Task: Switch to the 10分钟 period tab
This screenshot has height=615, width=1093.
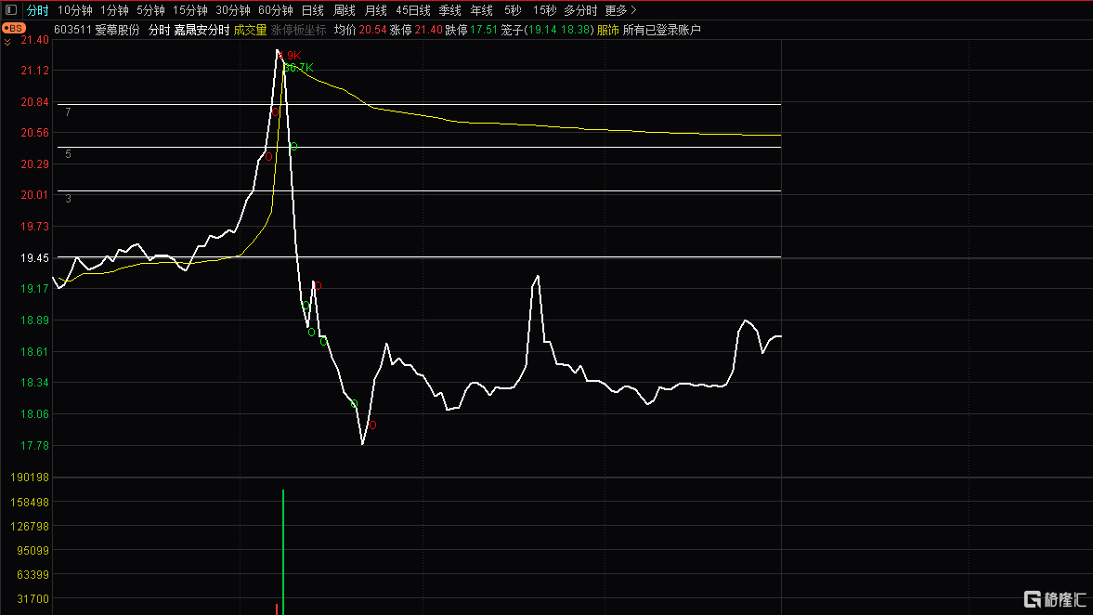Action: [74, 10]
